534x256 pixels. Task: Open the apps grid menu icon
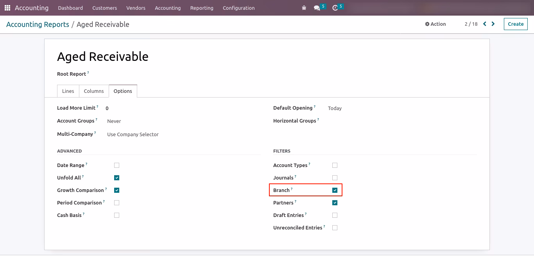(7, 8)
